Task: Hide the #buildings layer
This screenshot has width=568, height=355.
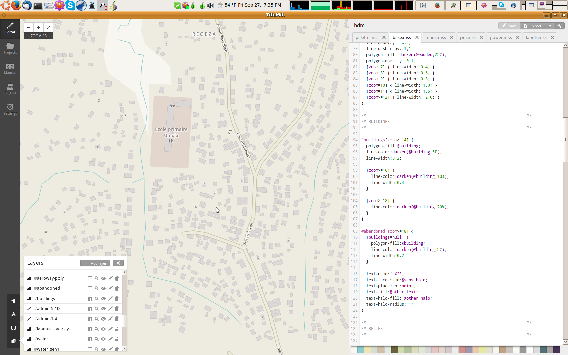Action: point(103,299)
